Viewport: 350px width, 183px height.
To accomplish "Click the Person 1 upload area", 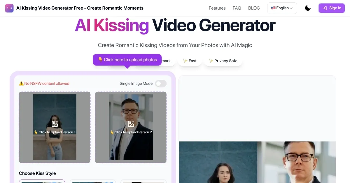I will pyautogui.click(x=55, y=127).
